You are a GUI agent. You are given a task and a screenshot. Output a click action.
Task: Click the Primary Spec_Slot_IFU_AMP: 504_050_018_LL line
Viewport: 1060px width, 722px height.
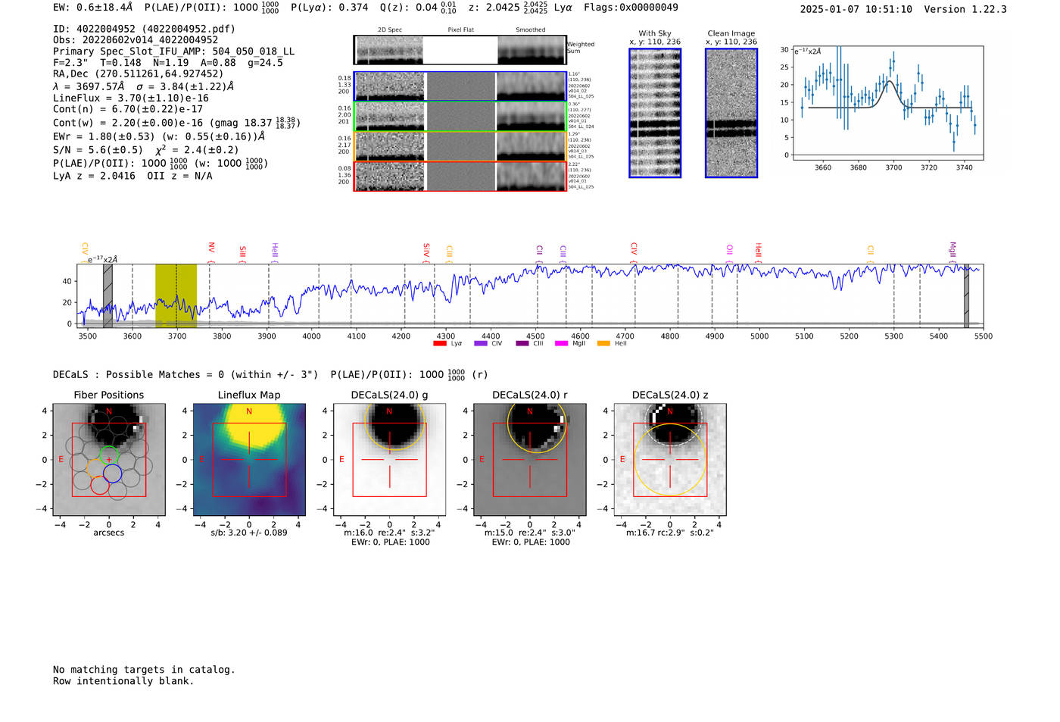click(173, 52)
